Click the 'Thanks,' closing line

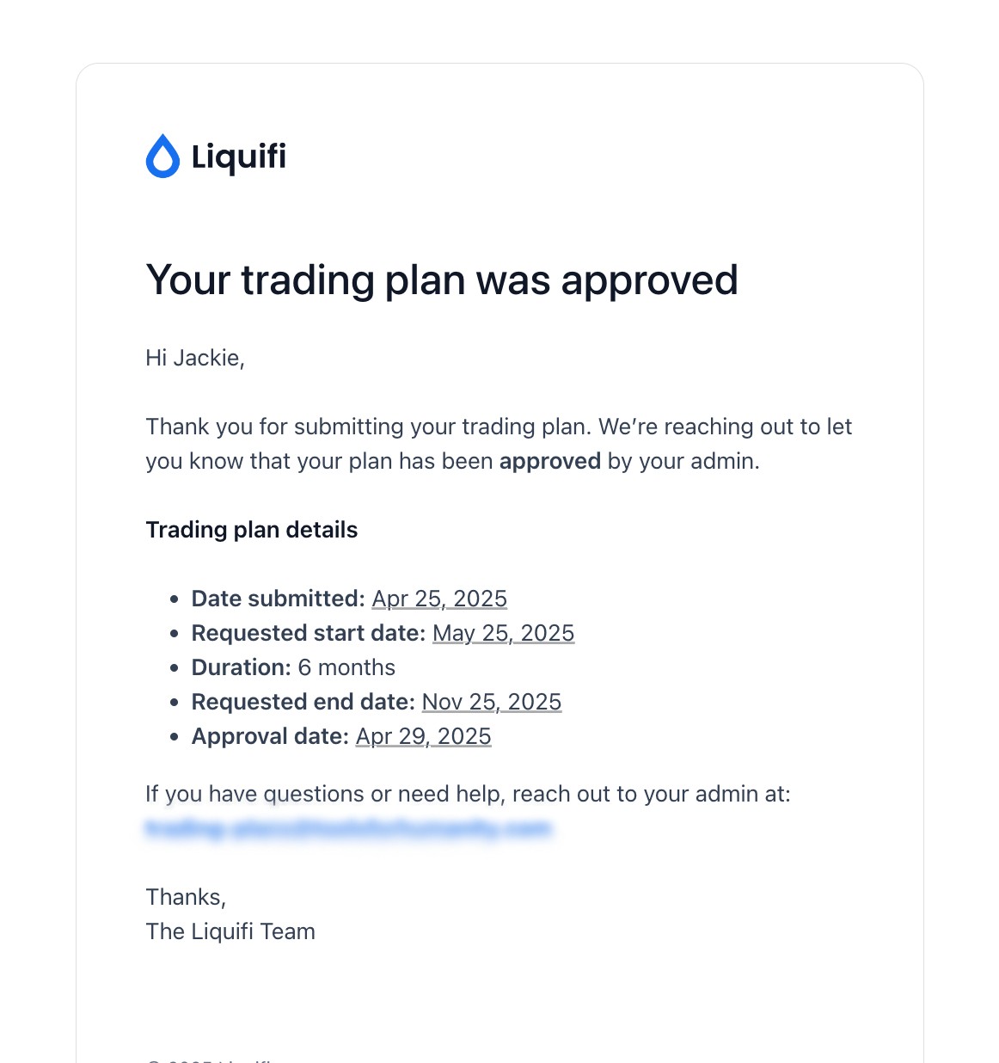coord(186,897)
